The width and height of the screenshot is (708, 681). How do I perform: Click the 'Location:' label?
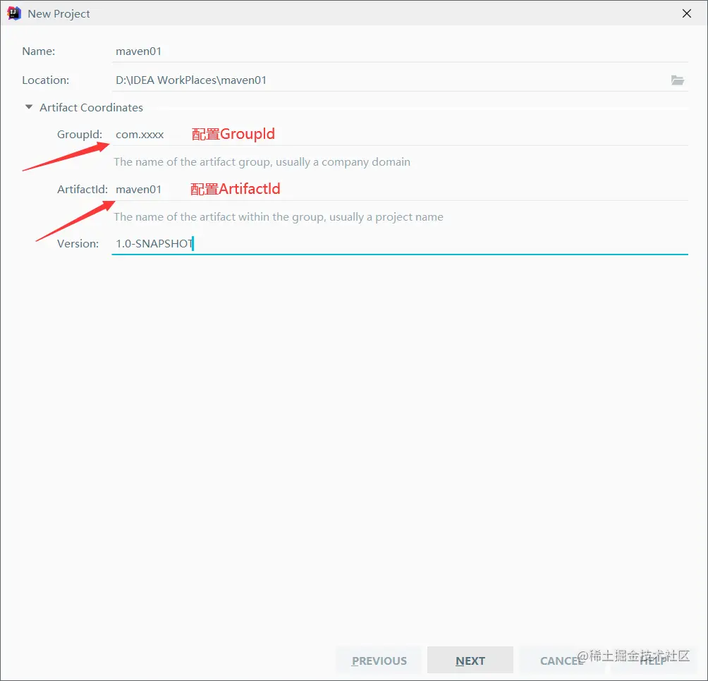pyautogui.click(x=46, y=80)
